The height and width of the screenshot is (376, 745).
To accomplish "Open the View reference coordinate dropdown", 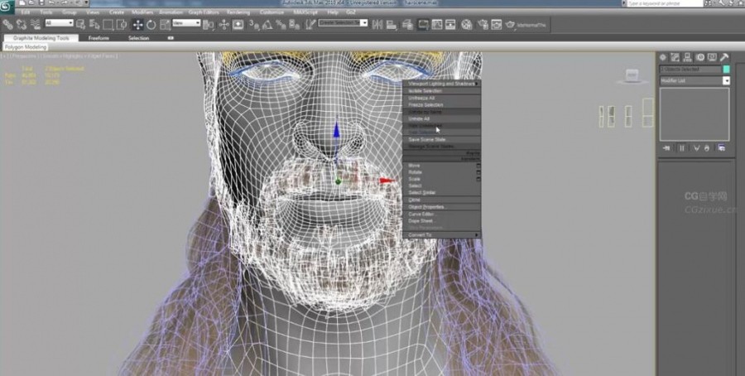I will [186, 23].
